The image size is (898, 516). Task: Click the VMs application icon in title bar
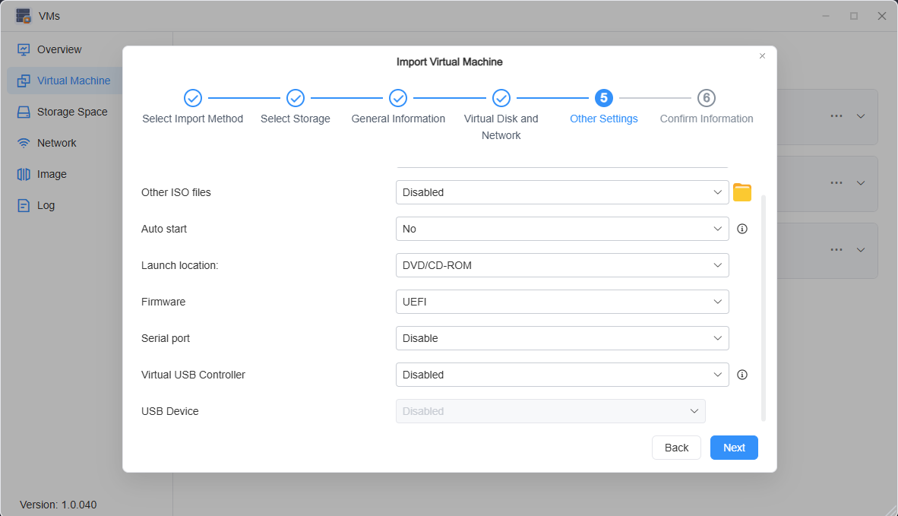click(x=23, y=15)
